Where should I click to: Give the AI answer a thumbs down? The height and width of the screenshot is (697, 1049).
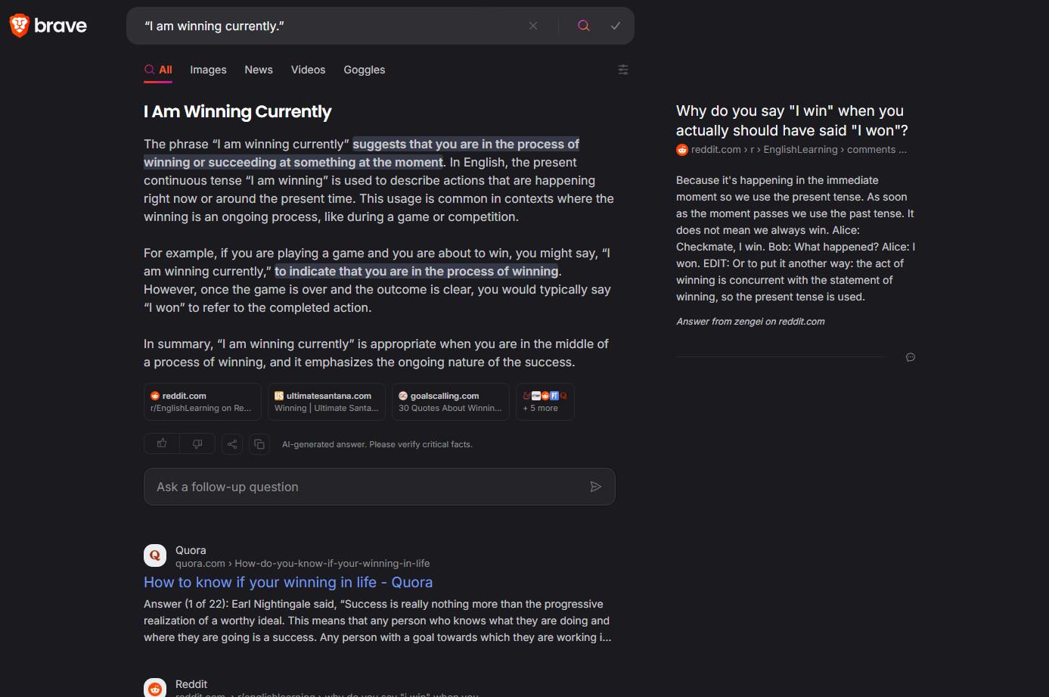[197, 443]
